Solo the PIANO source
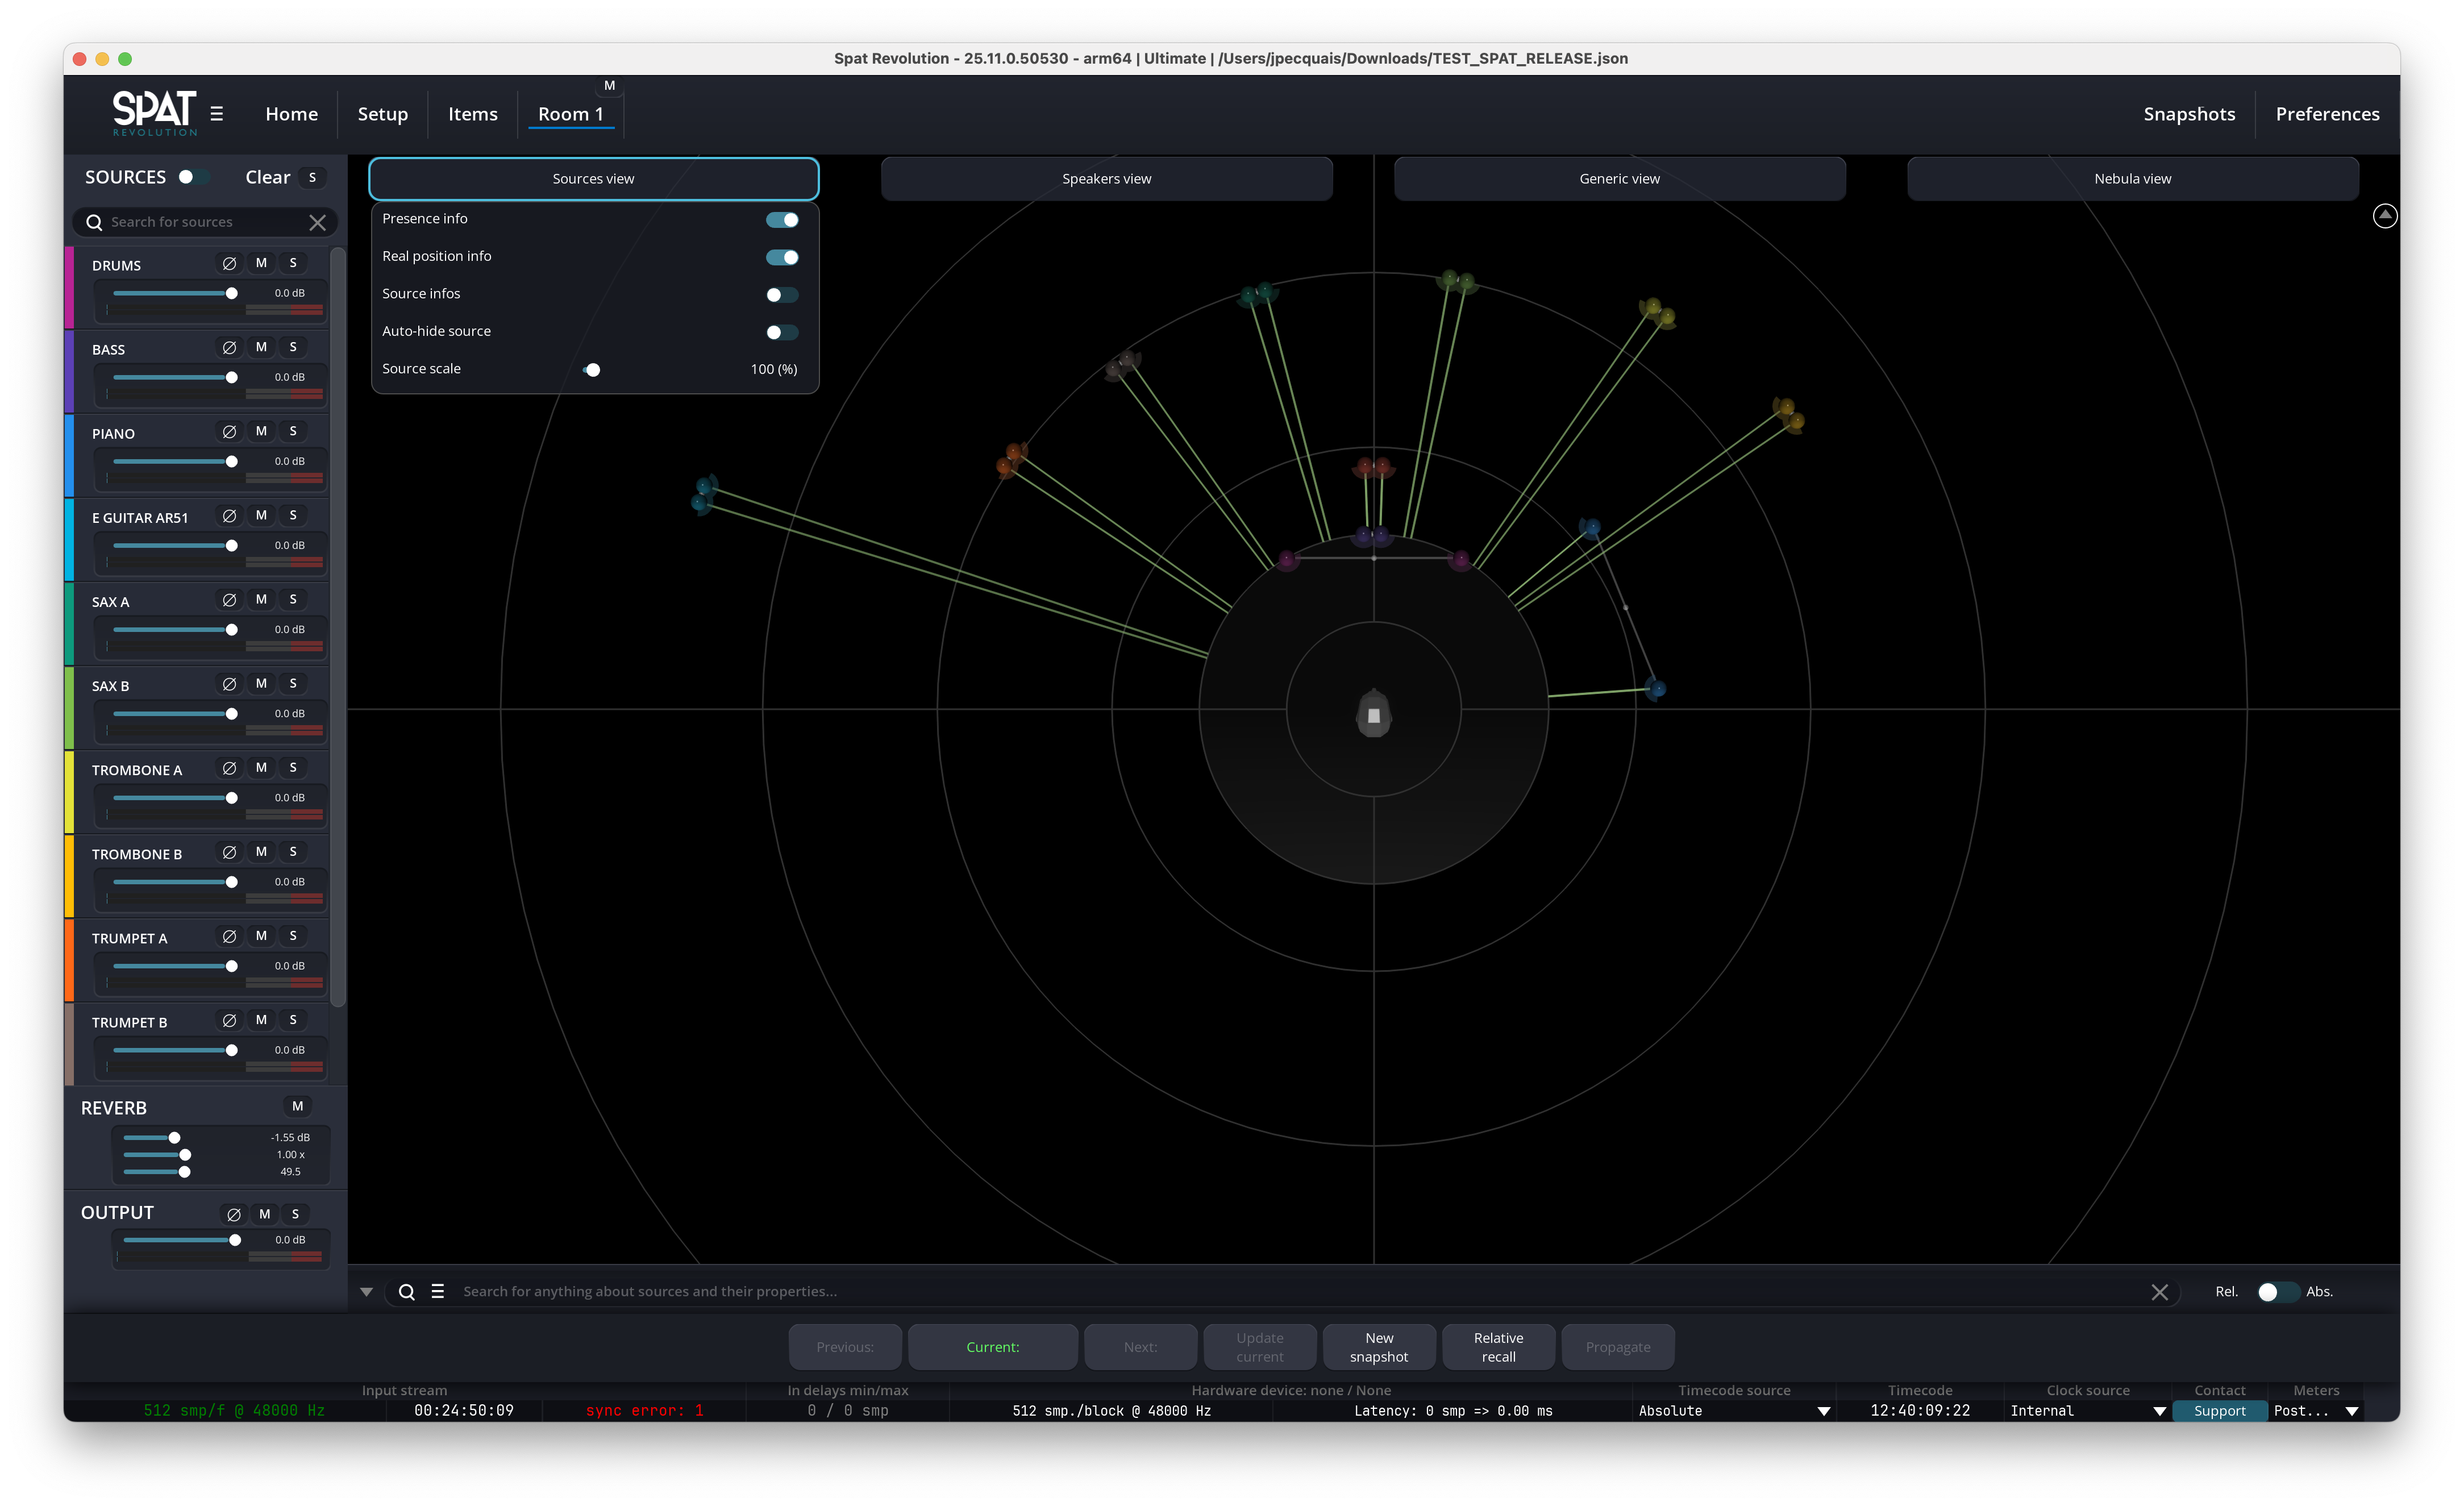This screenshot has width=2464, height=1506. 293,431
